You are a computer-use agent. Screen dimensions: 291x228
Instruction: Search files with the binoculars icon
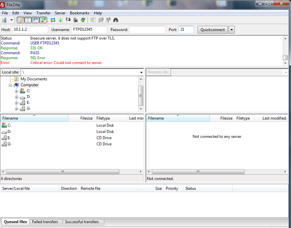point(116,20)
